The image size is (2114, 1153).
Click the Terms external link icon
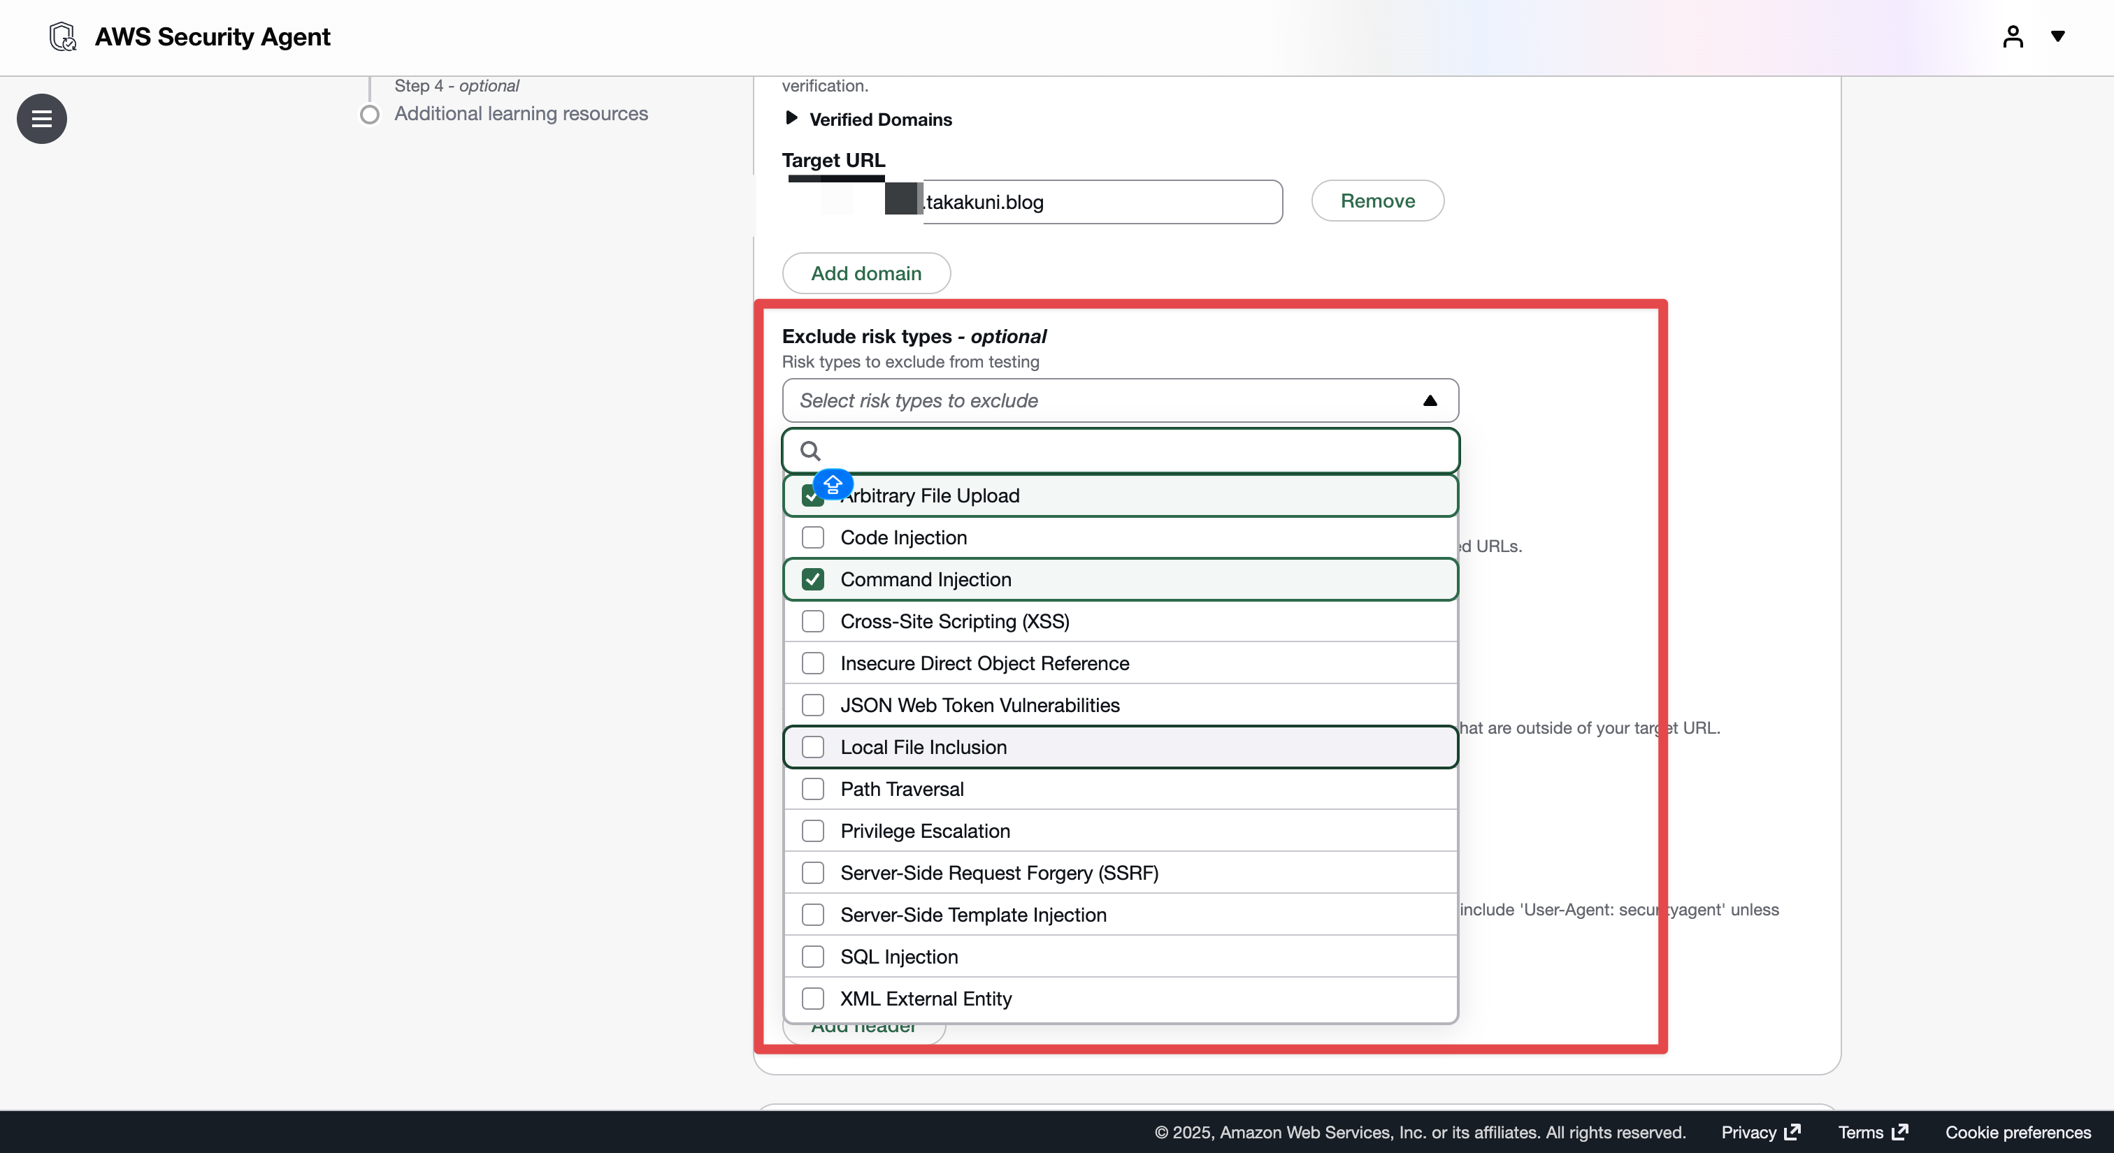tap(1900, 1131)
